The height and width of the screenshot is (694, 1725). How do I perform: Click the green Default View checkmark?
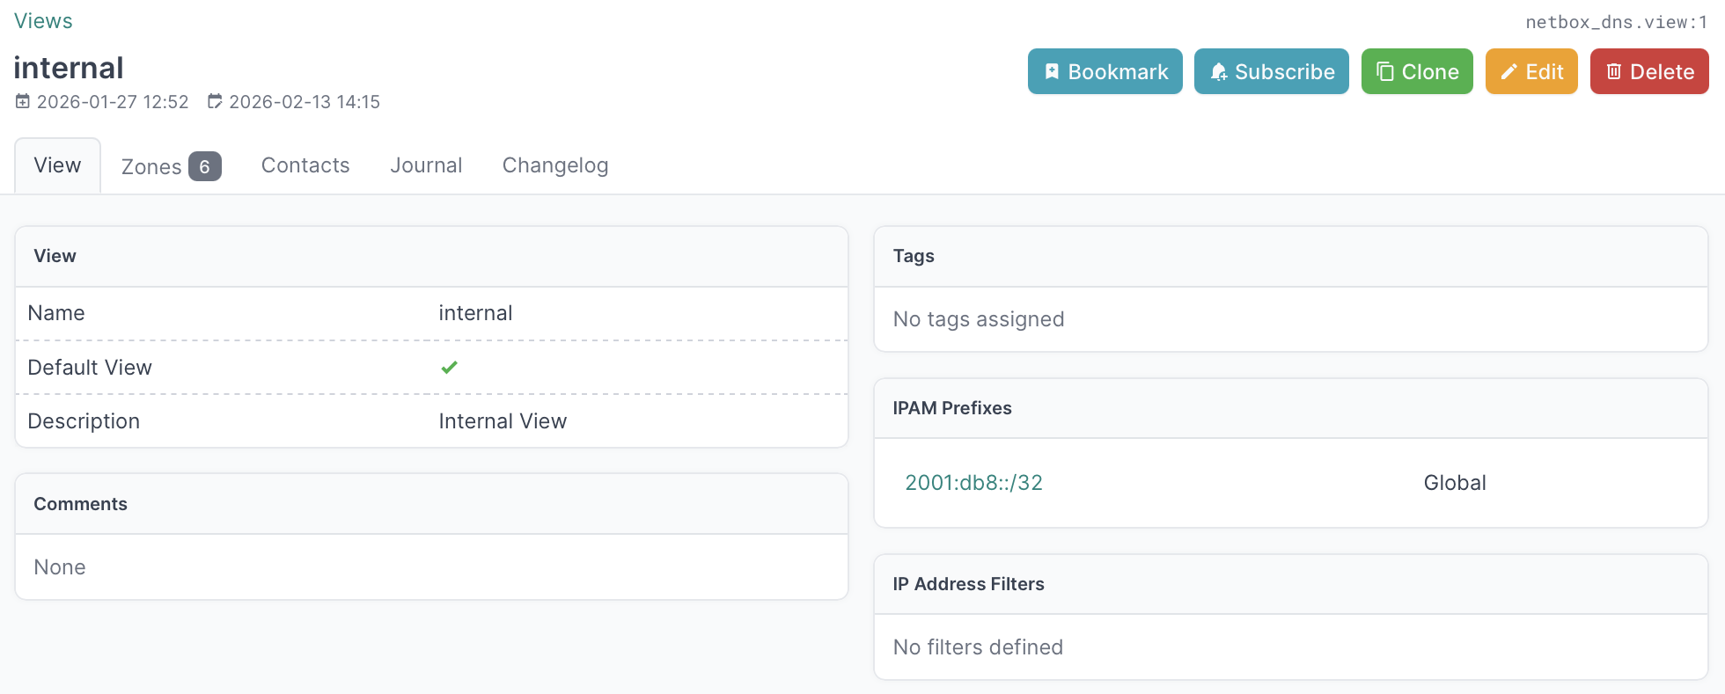pos(449,368)
